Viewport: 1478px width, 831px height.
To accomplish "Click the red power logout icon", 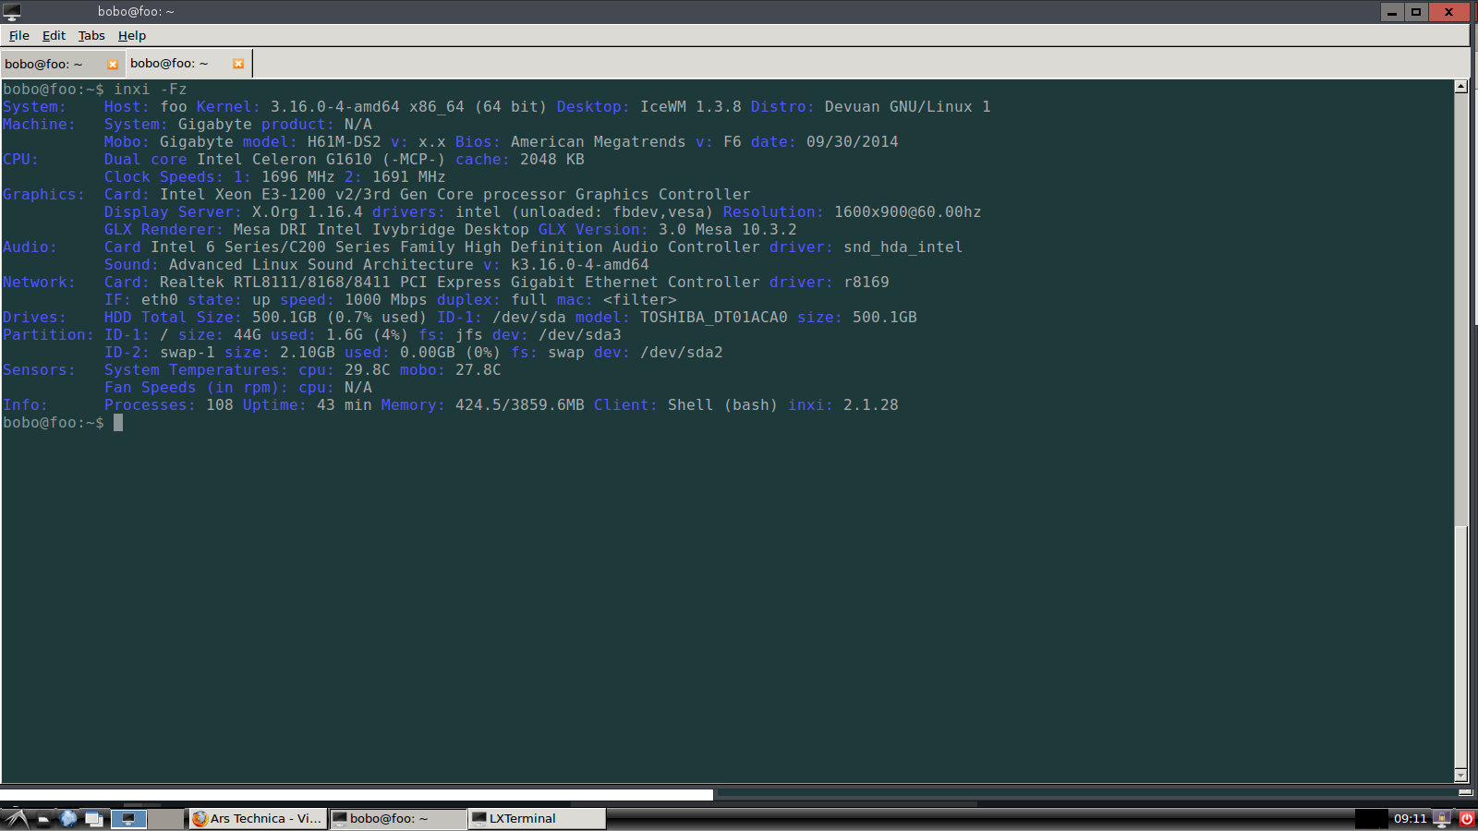I will tap(1466, 818).
